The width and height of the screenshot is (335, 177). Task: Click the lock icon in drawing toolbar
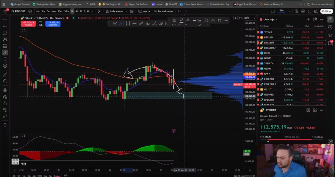pos(213,21)
